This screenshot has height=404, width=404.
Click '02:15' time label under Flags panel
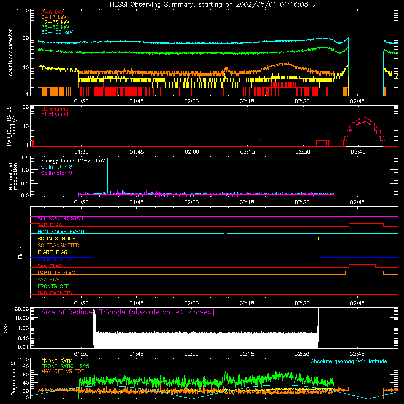coord(247,304)
